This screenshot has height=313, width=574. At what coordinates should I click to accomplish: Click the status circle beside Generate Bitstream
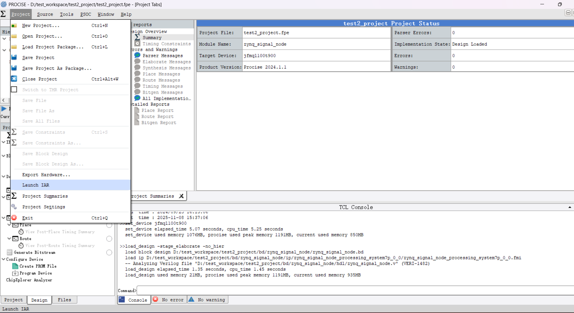pyautogui.click(x=109, y=252)
